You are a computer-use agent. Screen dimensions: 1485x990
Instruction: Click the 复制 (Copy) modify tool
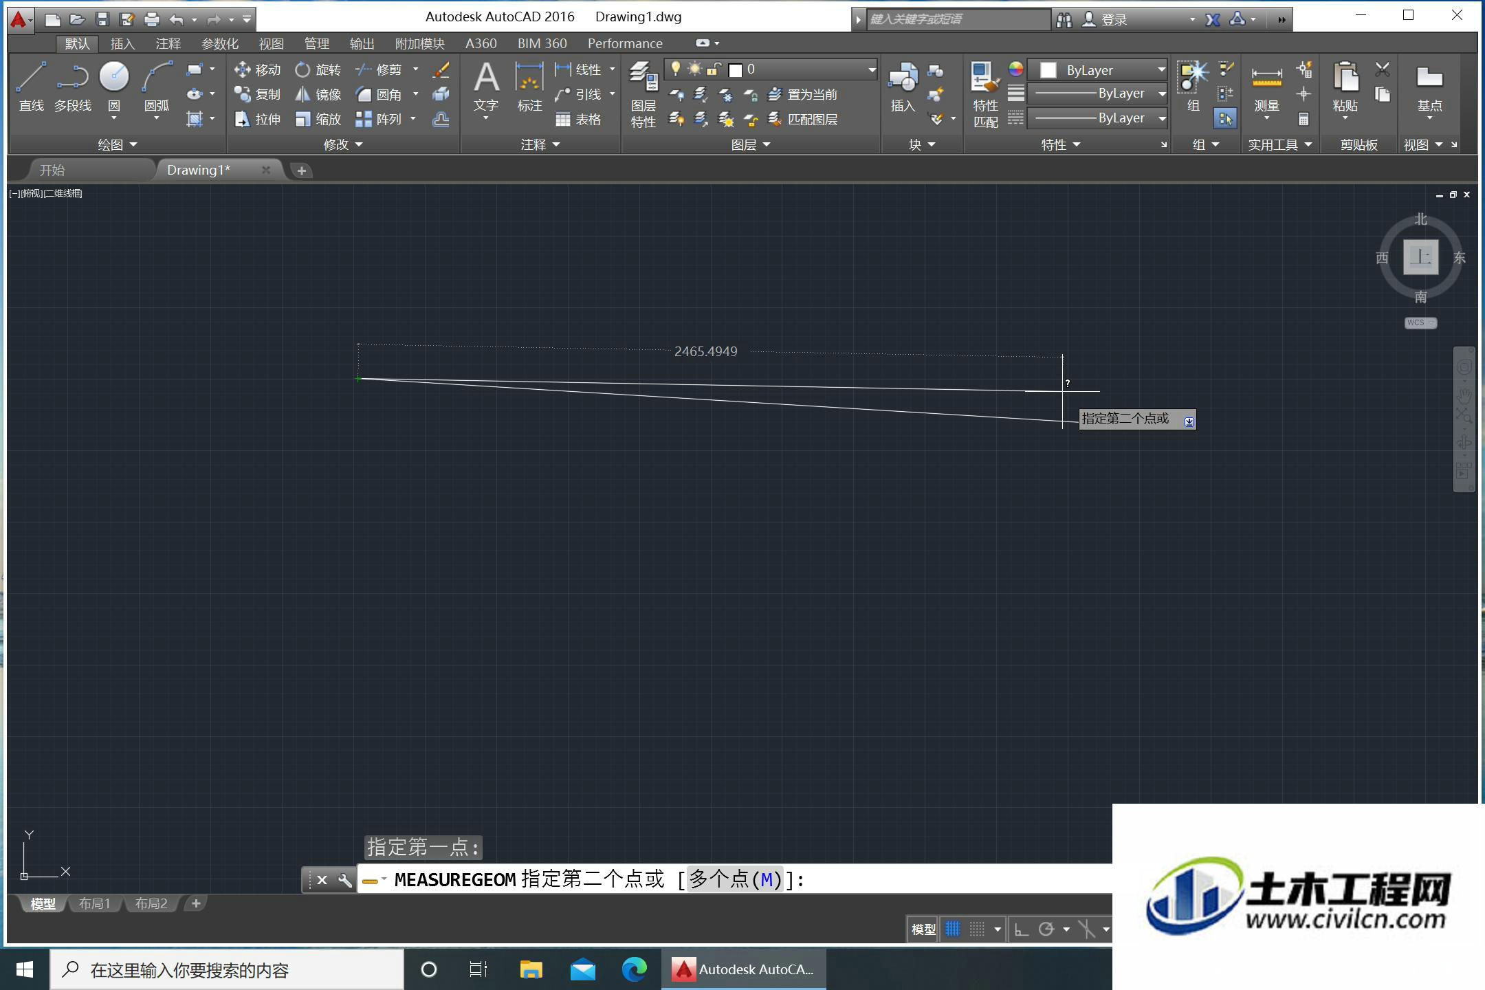pyautogui.click(x=257, y=94)
